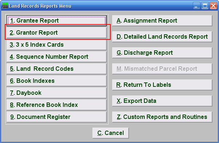Screen dimensions: 219x143
Task: Select the Grantor Report option
Action: (56, 33)
